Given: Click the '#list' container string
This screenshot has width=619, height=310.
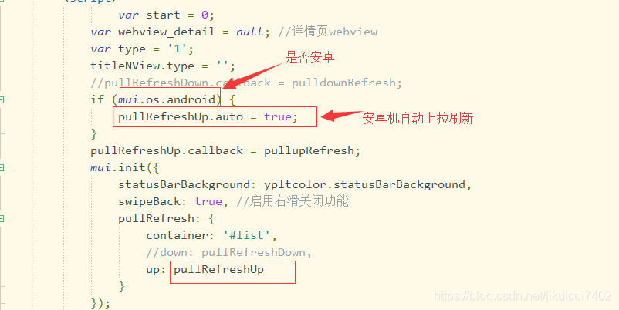Looking at the screenshot, I should pyautogui.click(x=246, y=235).
